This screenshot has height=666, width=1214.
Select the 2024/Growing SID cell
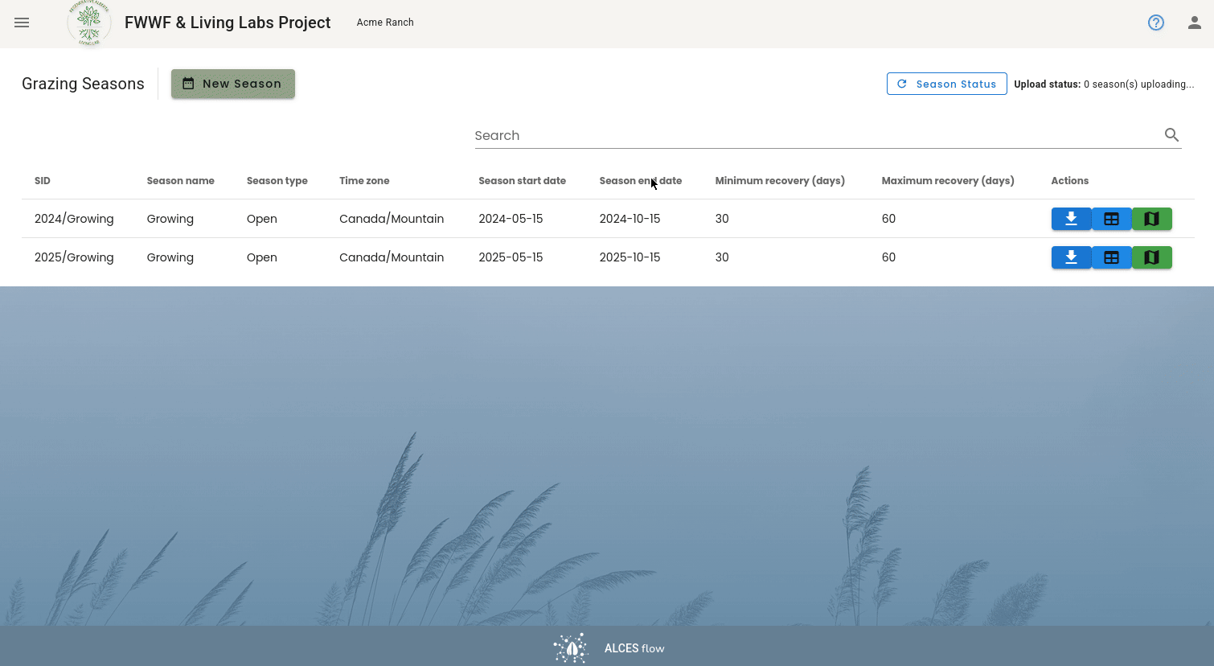coord(74,219)
